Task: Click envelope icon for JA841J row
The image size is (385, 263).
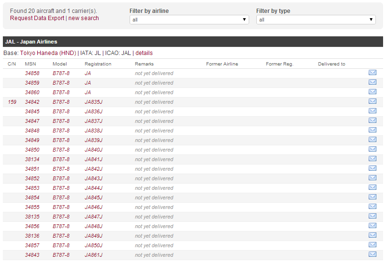Action: point(372,159)
